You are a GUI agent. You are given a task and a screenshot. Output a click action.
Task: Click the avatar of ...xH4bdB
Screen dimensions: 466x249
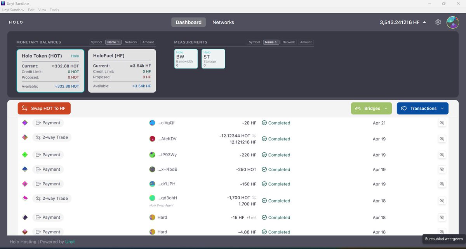(x=152, y=169)
